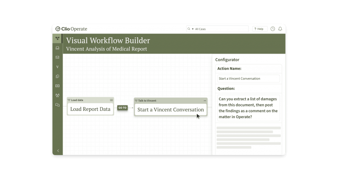Click the Clio Operate logo

tap(71, 29)
